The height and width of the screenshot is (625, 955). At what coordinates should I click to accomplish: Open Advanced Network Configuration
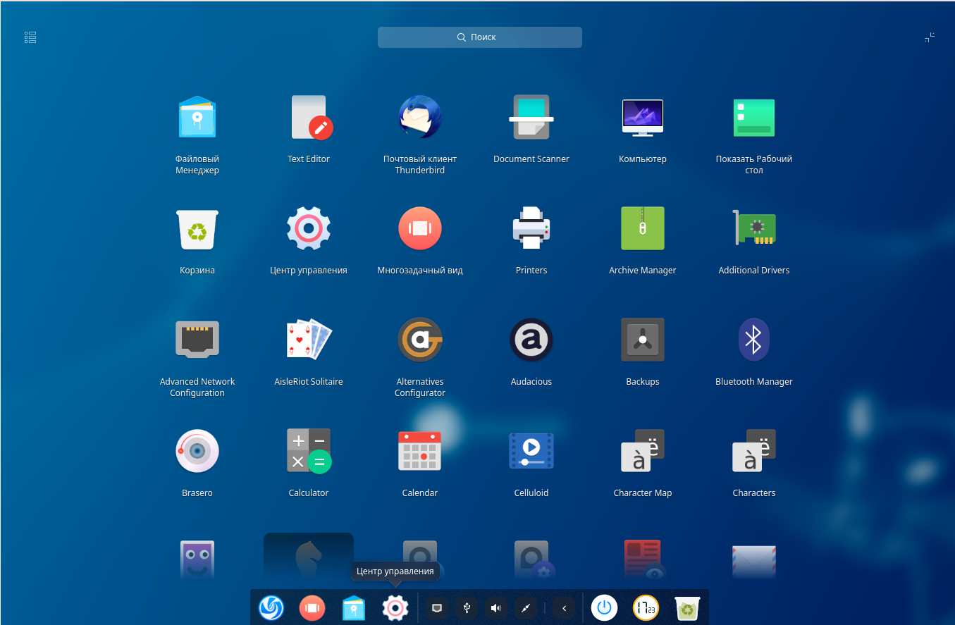(x=197, y=340)
